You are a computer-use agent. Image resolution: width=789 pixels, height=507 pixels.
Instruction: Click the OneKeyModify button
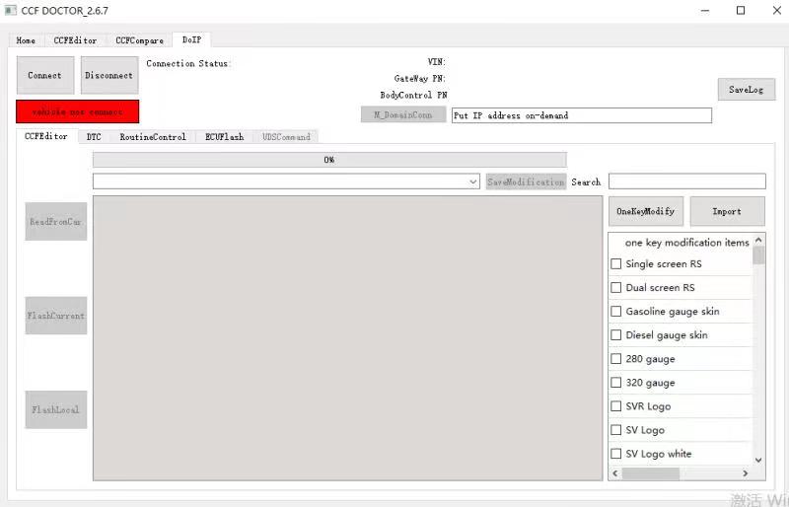tap(645, 211)
